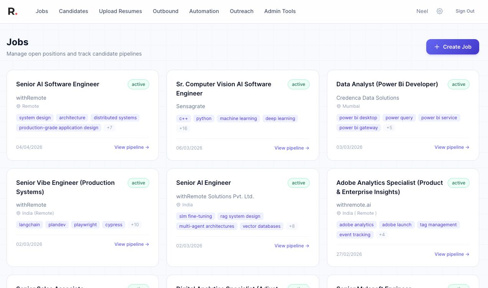
Task: Click the adobe launch tag
Action: point(397,225)
